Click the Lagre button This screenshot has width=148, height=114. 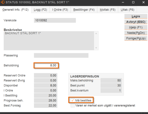point(136,16)
